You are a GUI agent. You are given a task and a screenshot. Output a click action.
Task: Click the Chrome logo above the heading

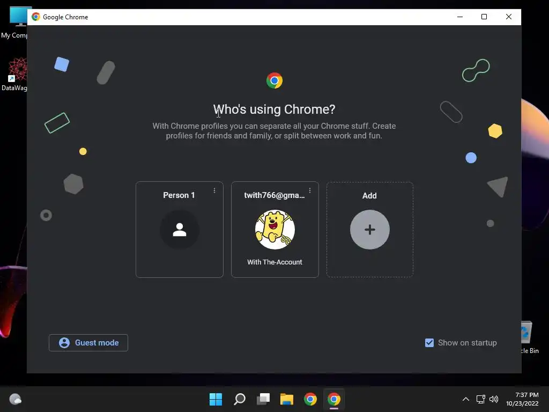click(x=274, y=80)
